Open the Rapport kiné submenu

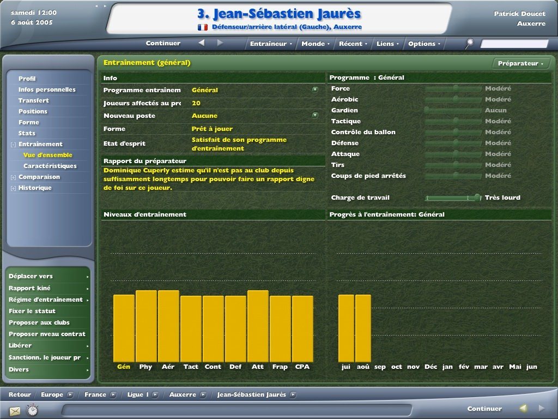point(48,288)
